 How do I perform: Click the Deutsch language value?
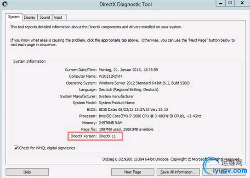[x=128, y=90]
